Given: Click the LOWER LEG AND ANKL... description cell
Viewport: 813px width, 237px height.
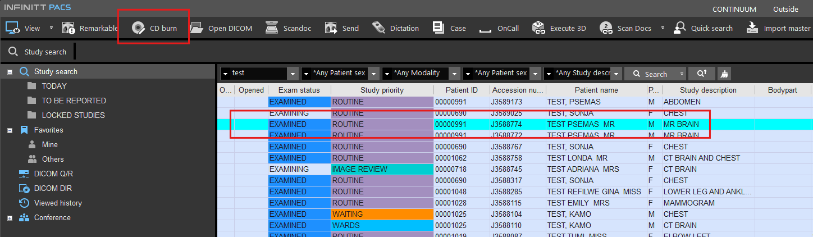Looking at the screenshot, I should point(708,192).
